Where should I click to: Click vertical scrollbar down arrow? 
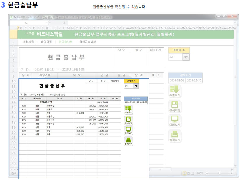pyautogui.click(x=235, y=166)
